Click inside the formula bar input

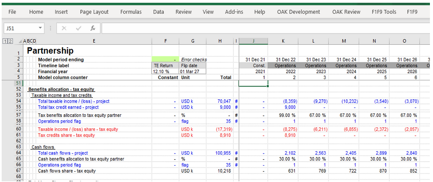[x=265, y=28]
